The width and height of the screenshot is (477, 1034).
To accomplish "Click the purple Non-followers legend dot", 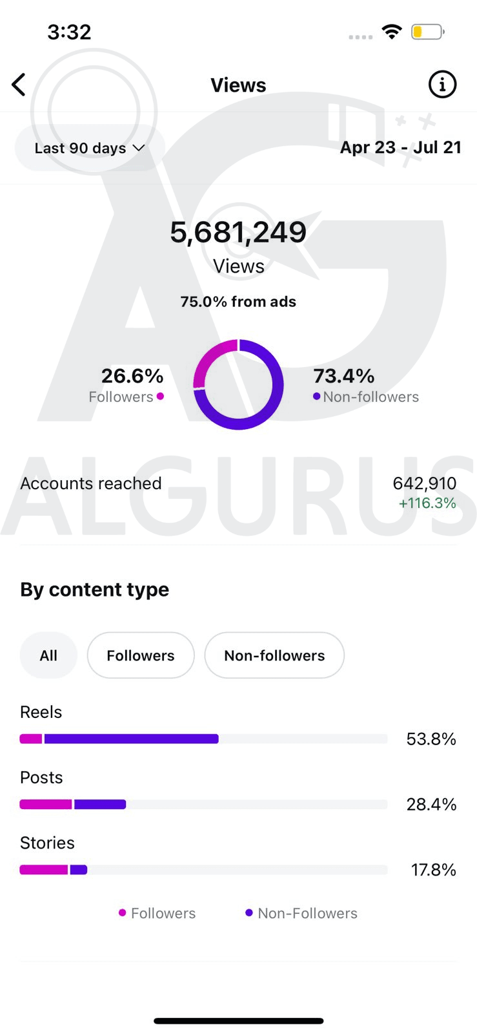I will (x=316, y=397).
